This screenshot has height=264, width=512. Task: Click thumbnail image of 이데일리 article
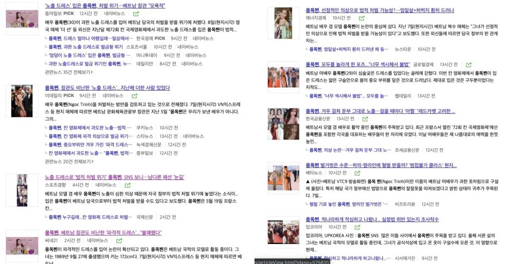(x=22, y=101)
